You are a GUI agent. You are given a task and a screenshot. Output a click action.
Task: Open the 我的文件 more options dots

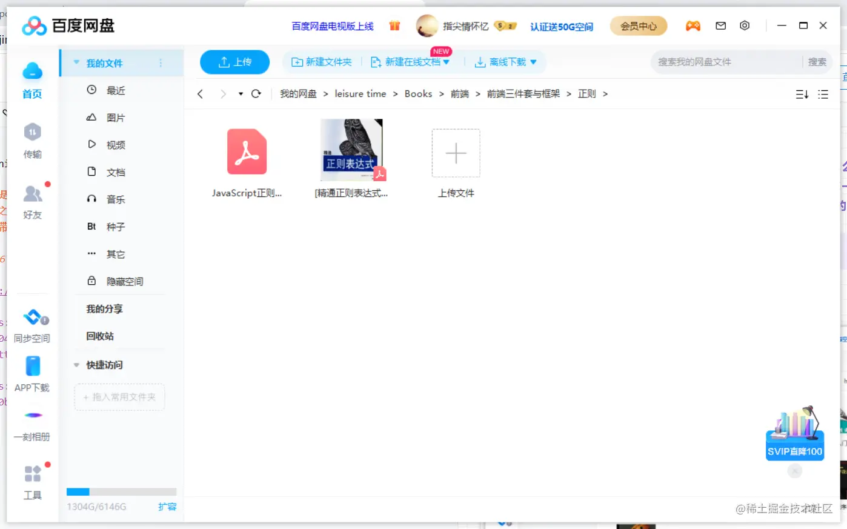pos(161,62)
